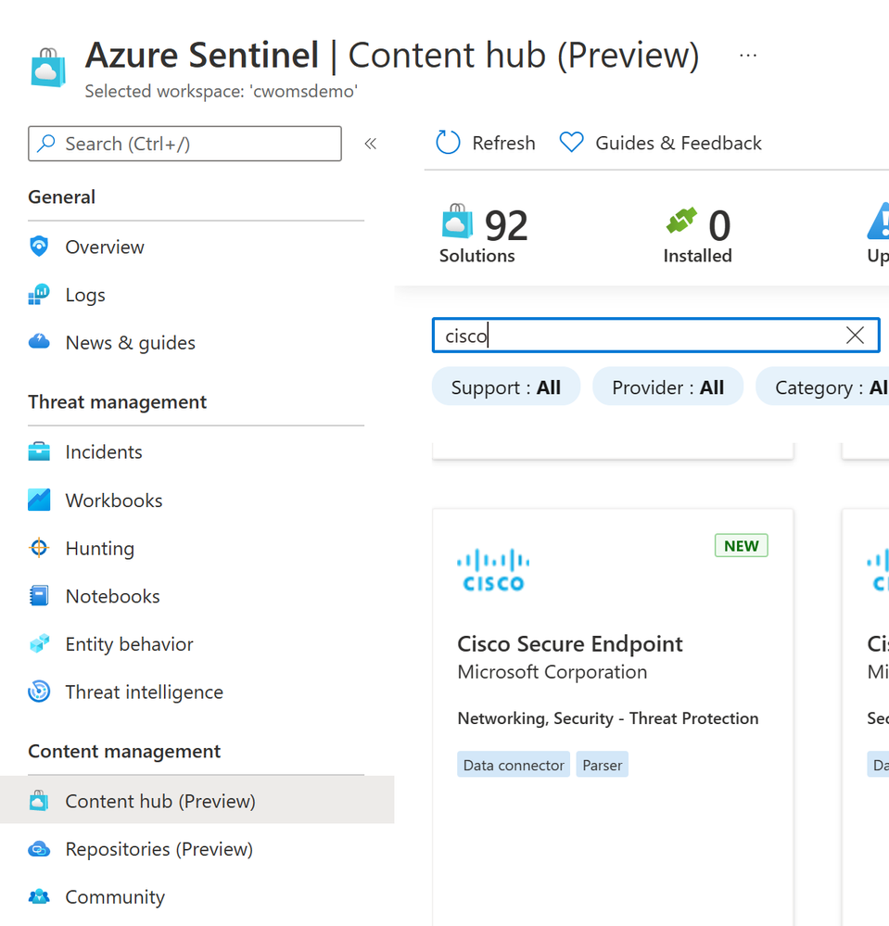Open the Provider filter dropdown
The width and height of the screenshot is (889, 926).
point(667,387)
